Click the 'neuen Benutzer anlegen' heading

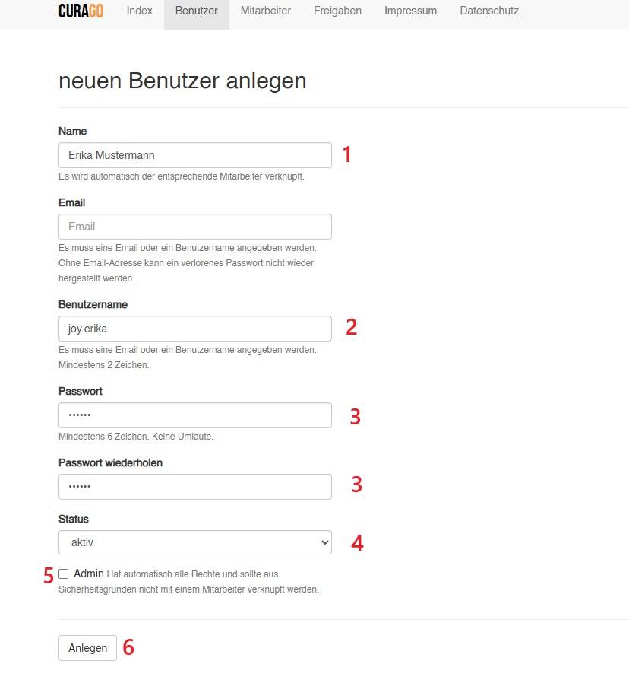pos(182,81)
